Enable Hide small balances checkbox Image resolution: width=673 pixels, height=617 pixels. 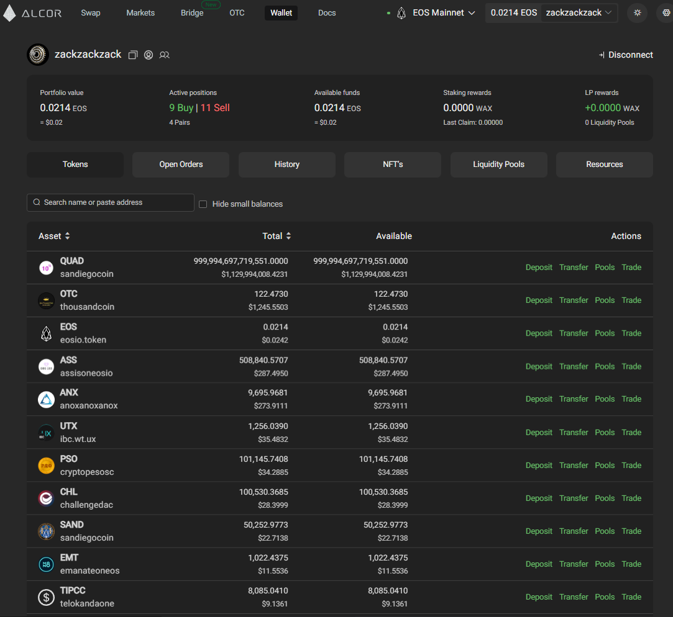coord(203,204)
